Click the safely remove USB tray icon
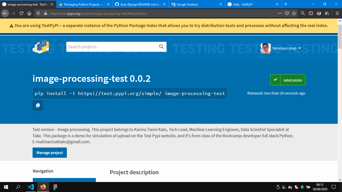This screenshot has width=342, height=192. (x=278, y=187)
